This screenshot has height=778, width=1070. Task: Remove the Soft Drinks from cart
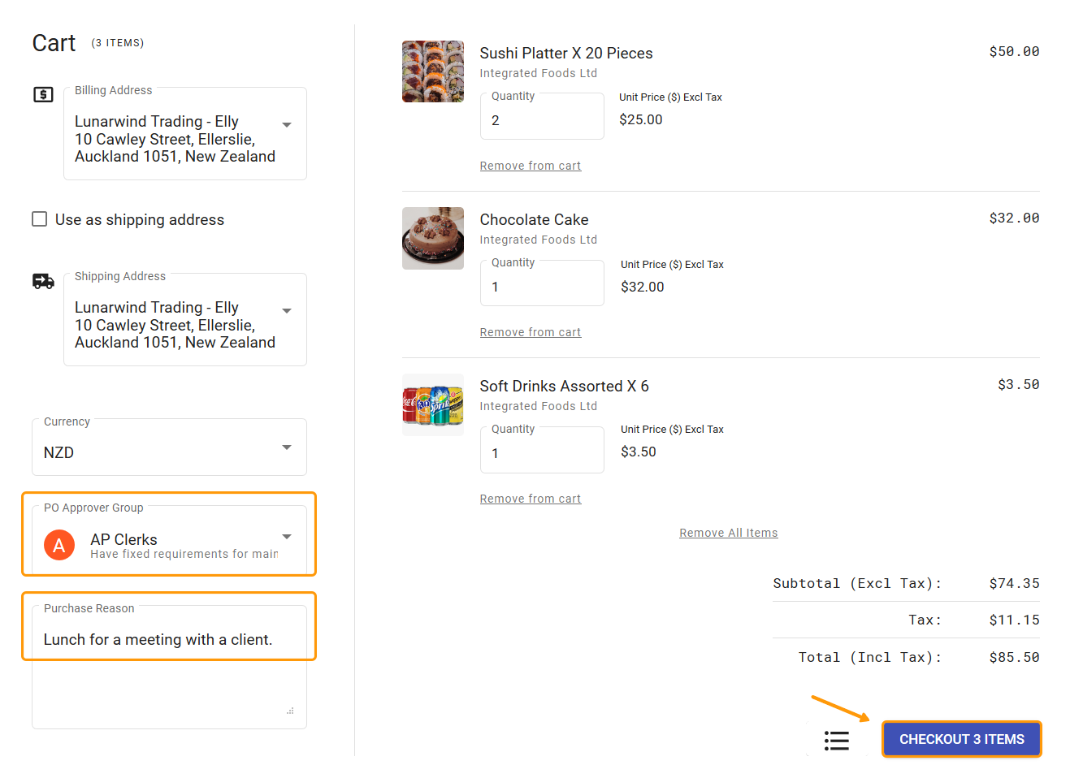tap(530, 498)
